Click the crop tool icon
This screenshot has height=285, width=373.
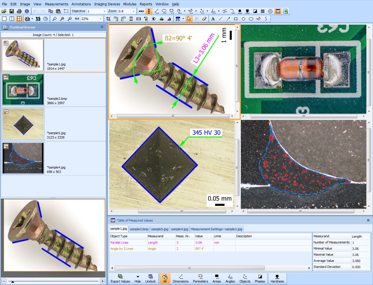[109, 19]
